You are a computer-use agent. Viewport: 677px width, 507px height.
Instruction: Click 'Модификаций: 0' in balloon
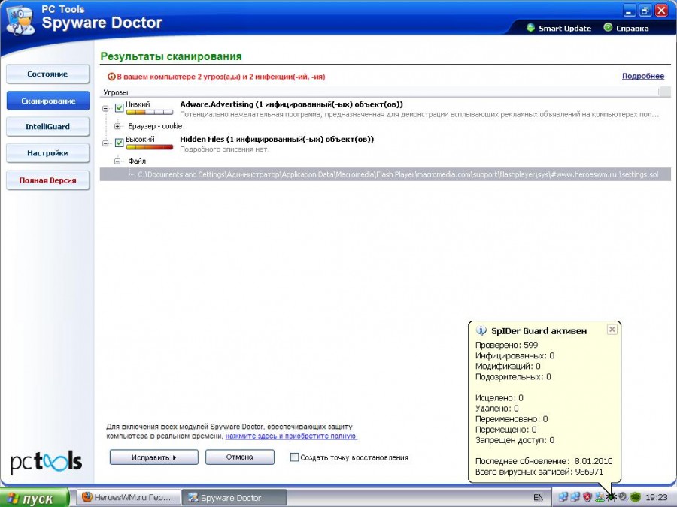tap(508, 366)
